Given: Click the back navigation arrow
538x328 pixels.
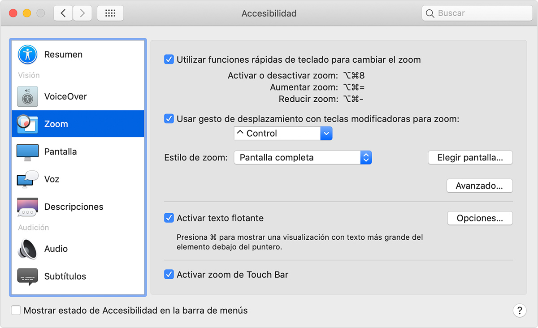Looking at the screenshot, I should (x=63, y=13).
